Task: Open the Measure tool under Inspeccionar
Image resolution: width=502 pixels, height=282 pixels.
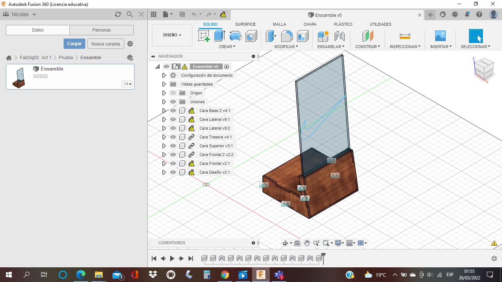Action: pos(405,36)
